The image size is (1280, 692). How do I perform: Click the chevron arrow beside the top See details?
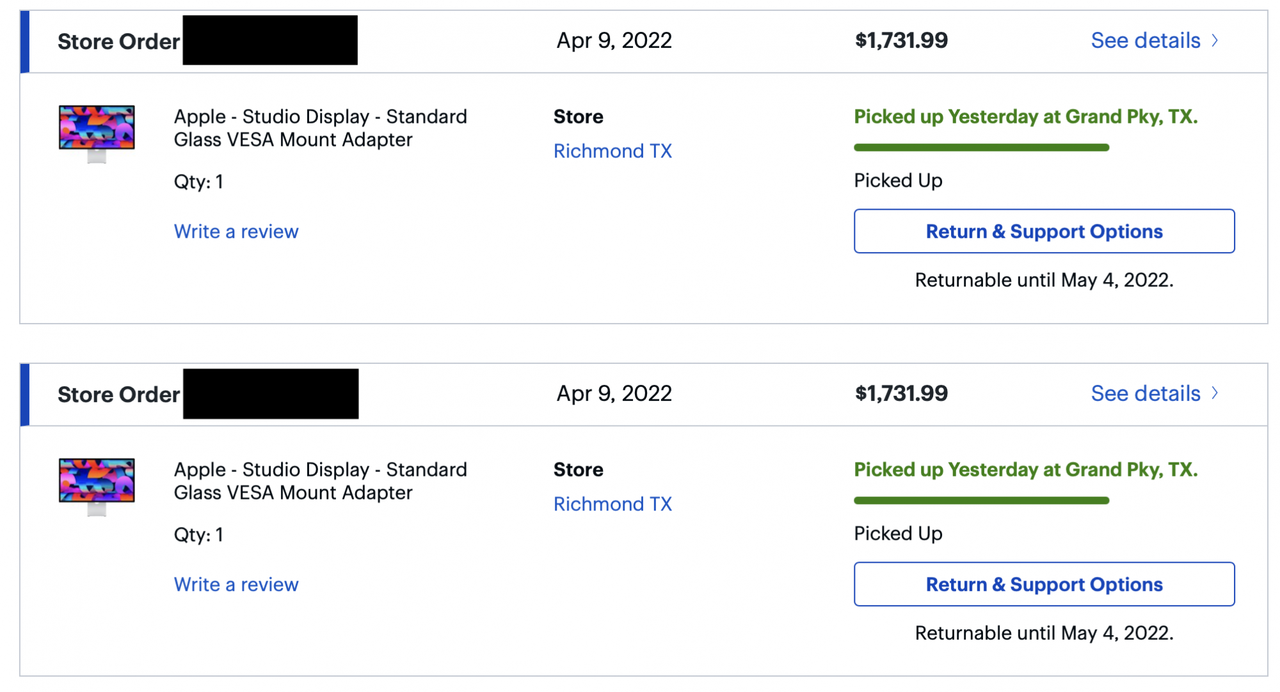coord(1215,40)
